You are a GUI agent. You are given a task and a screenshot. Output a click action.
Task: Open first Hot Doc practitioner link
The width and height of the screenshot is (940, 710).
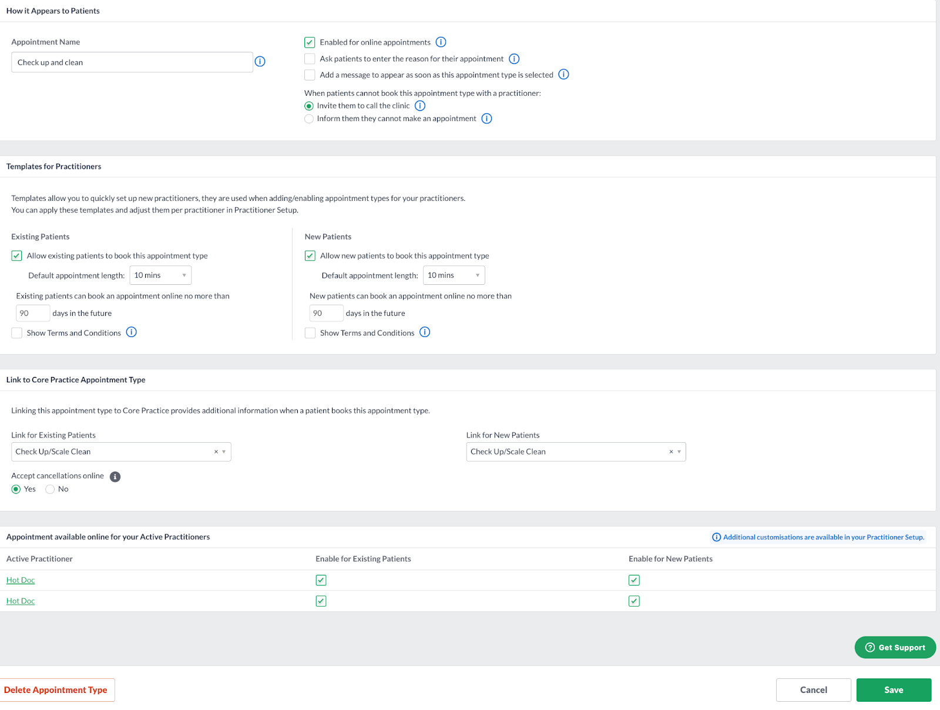click(x=21, y=580)
